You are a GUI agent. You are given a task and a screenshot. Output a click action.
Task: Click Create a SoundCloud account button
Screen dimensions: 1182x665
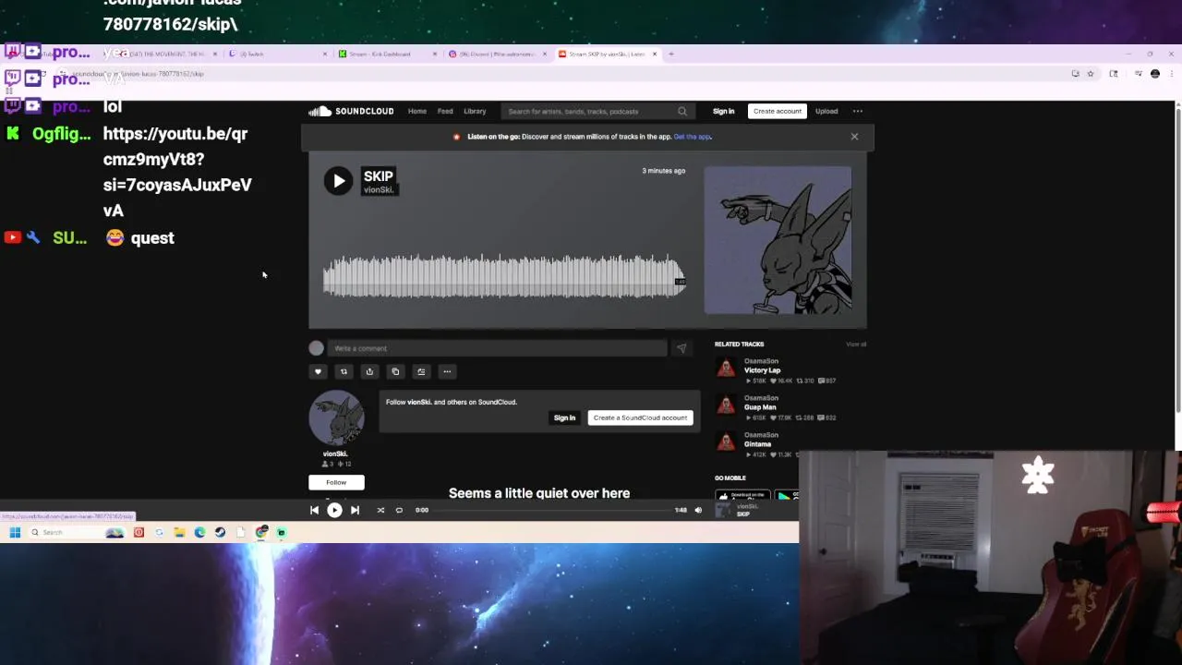pos(640,417)
